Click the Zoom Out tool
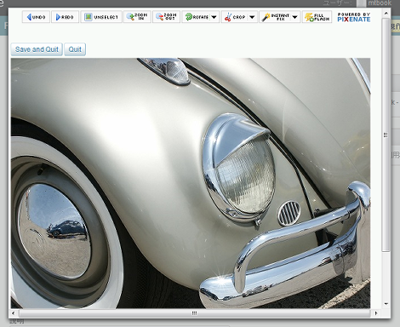The image size is (400, 327). pos(166,17)
